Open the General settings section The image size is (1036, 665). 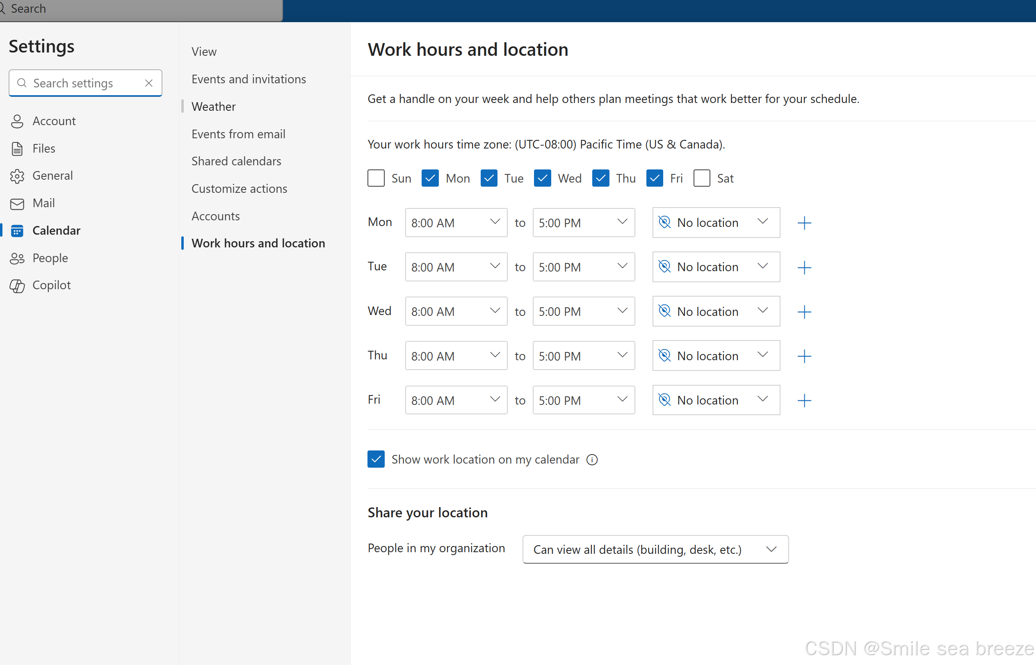click(x=52, y=175)
